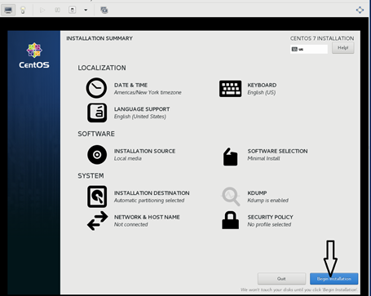Expand the shutdown options dropdown arrow
Screen dimensions: 371x296
click(86, 11)
